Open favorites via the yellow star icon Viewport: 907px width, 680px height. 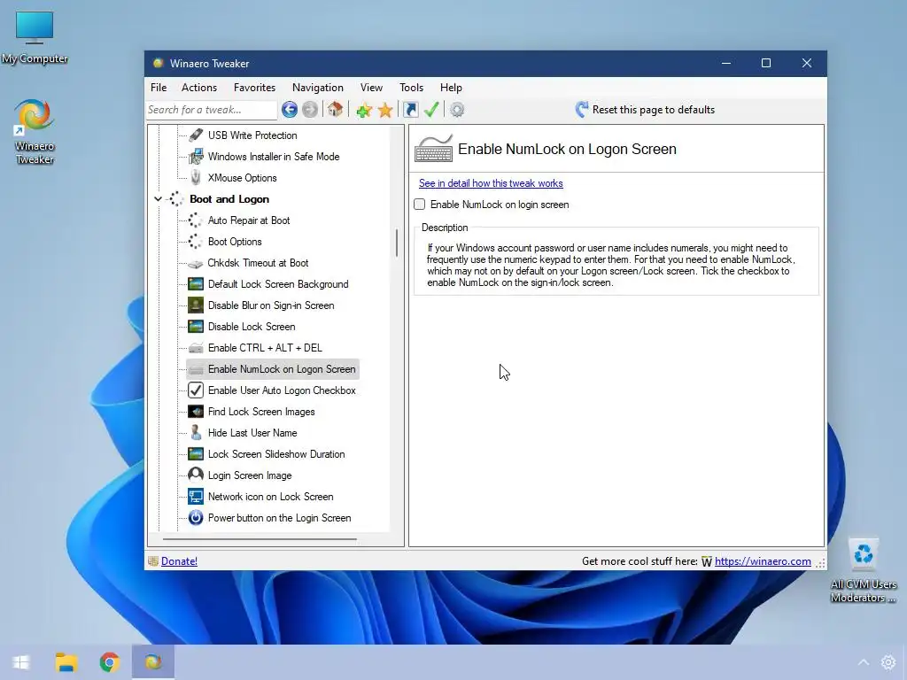(385, 110)
